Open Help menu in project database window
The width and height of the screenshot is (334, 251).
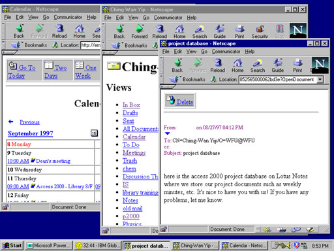click(250, 52)
